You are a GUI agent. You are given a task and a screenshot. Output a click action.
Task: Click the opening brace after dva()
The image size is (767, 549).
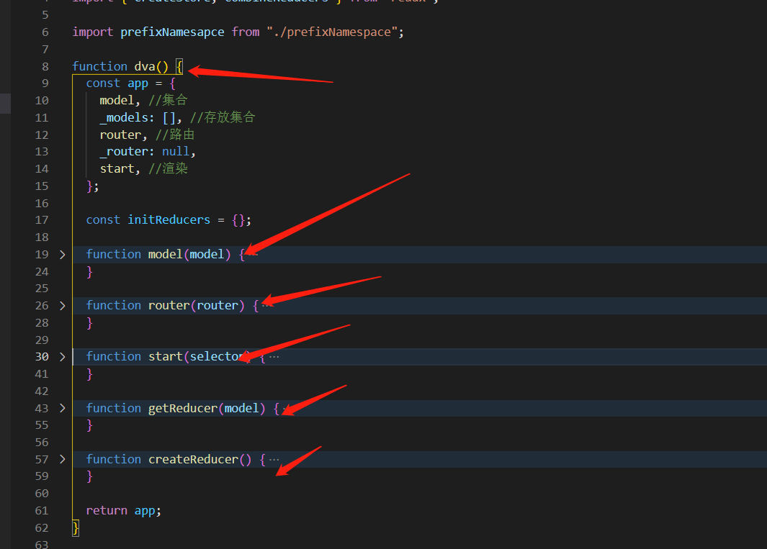(179, 66)
